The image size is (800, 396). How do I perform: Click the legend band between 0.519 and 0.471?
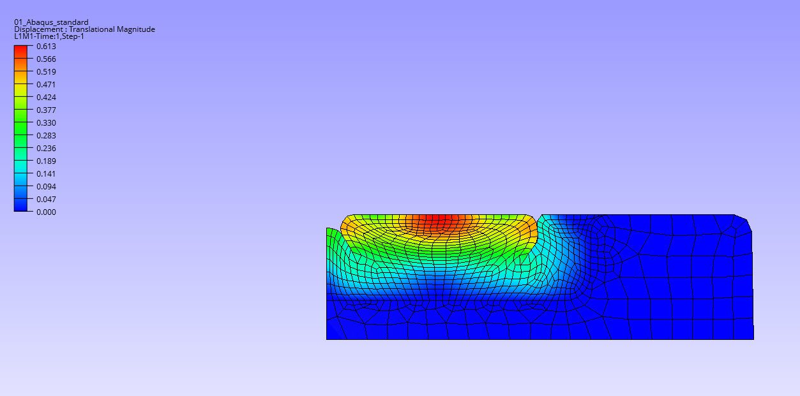[21, 78]
